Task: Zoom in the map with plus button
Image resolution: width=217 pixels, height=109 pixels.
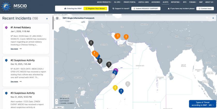Action: click(57, 100)
